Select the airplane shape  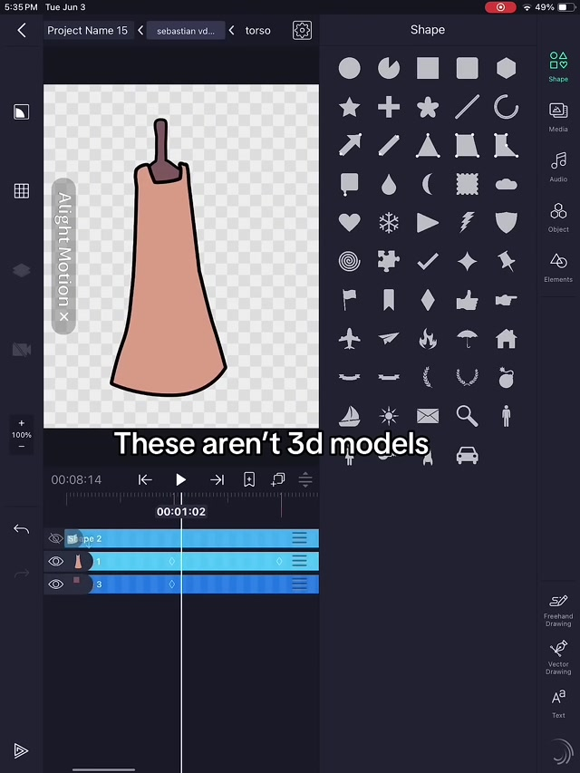(349, 339)
